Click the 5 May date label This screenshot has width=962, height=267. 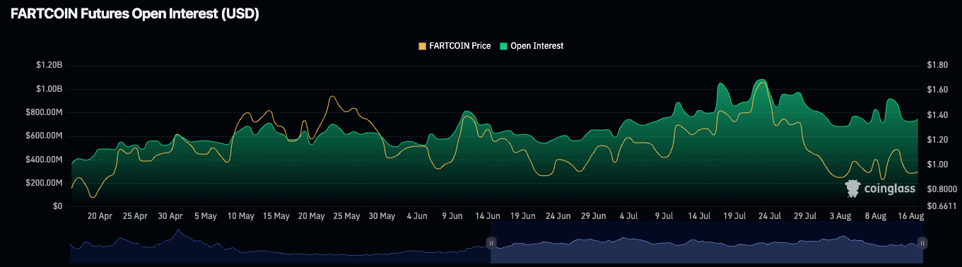pos(206,216)
